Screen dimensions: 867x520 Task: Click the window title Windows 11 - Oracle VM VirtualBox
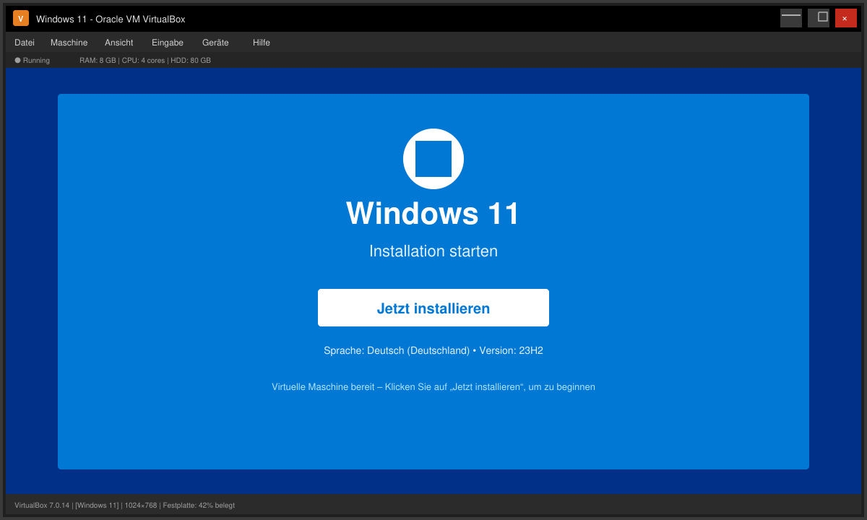tap(111, 19)
